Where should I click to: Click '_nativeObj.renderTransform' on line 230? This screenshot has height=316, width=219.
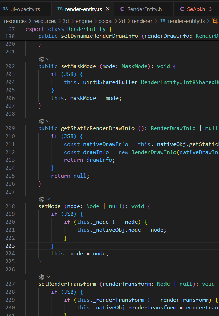pos(135,308)
